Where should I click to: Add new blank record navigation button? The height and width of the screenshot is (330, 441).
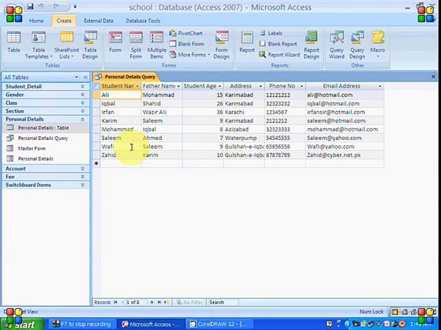coord(167,302)
